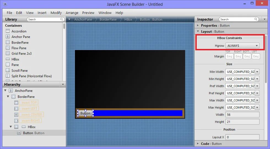Open the Arrange menu
The image size is (270, 149).
tap(72, 13)
